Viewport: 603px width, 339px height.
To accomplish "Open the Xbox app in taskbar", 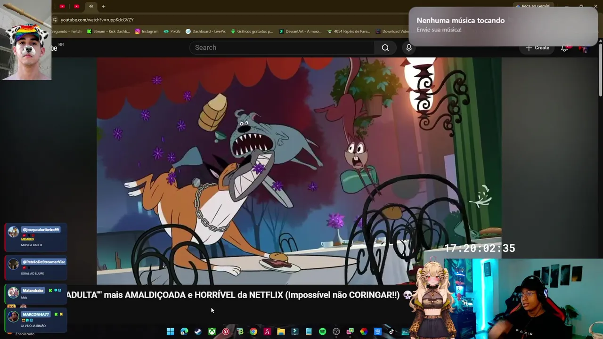I will (212, 331).
